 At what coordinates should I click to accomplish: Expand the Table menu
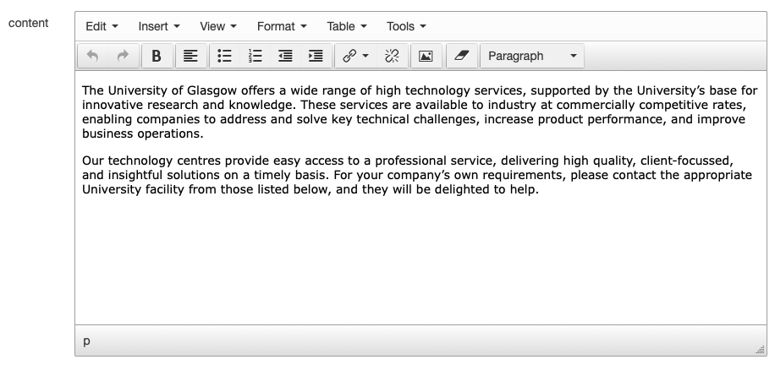[x=347, y=26]
